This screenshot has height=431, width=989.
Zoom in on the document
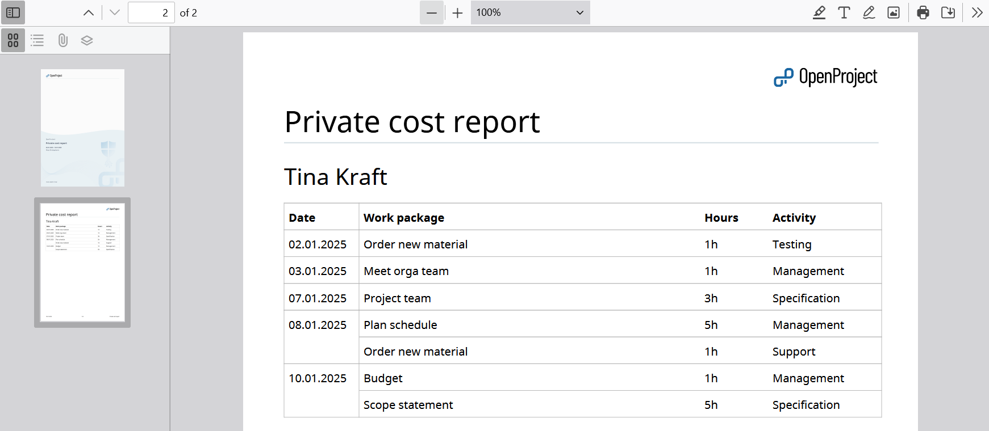coord(457,12)
